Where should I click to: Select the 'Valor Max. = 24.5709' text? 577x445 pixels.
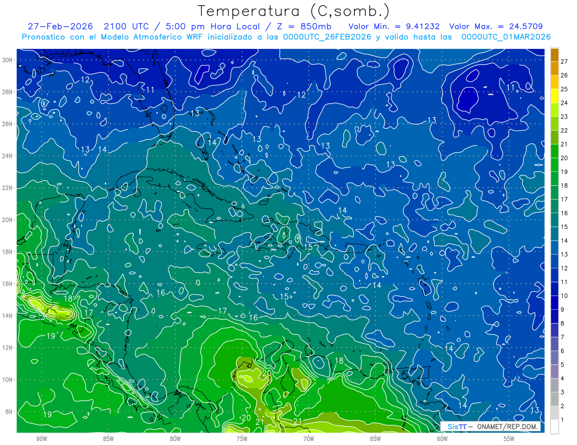coord(496,26)
